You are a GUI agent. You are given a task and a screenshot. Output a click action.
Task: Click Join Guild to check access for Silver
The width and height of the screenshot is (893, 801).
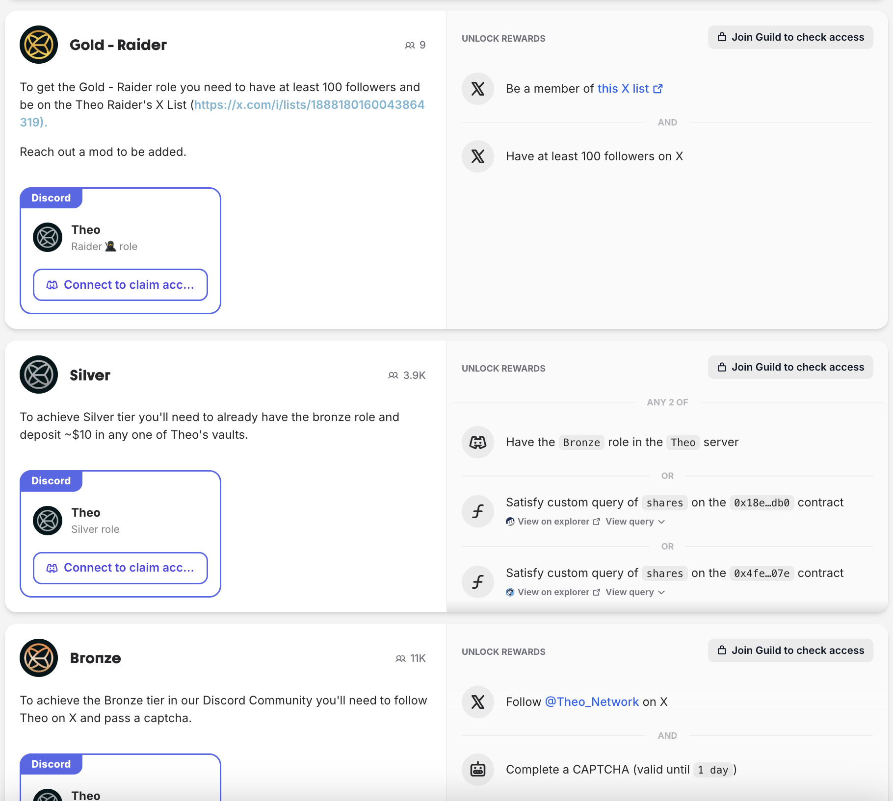point(790,367)
